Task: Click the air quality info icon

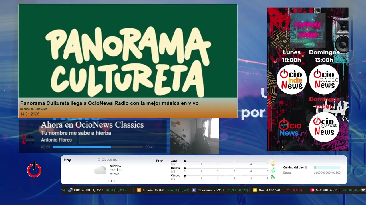Action: (306, 167)
